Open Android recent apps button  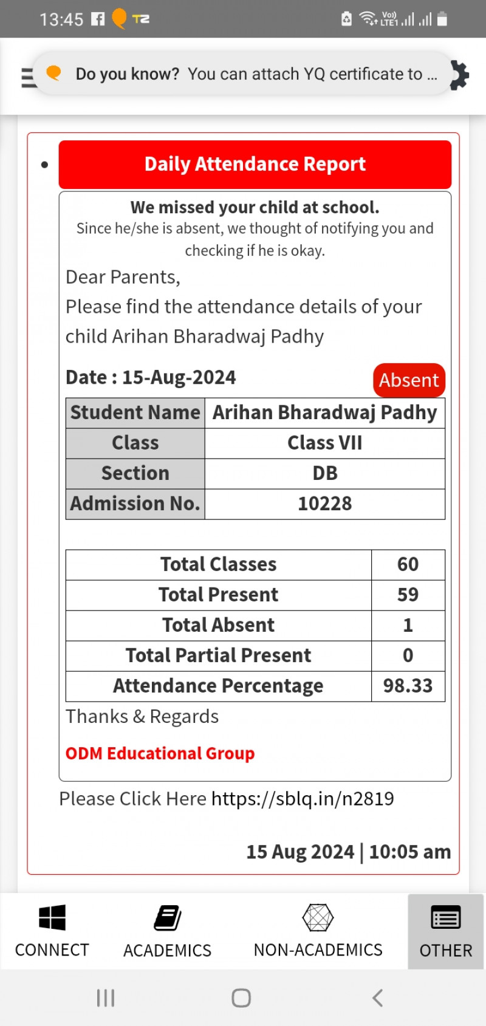[x=106, y=997]
